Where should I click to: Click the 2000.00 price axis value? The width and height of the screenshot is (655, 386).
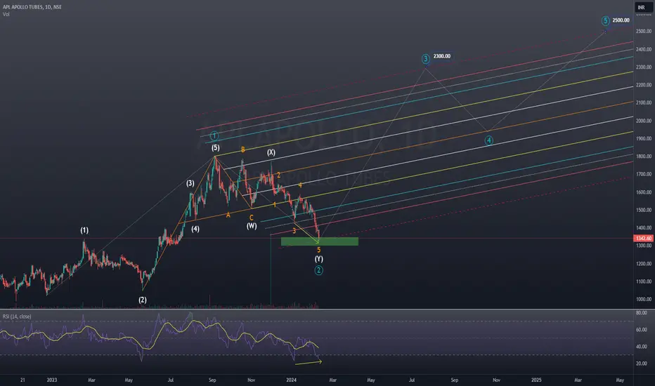pos(643,121)
